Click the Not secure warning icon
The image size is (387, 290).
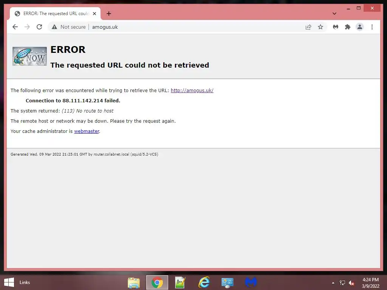54,27
